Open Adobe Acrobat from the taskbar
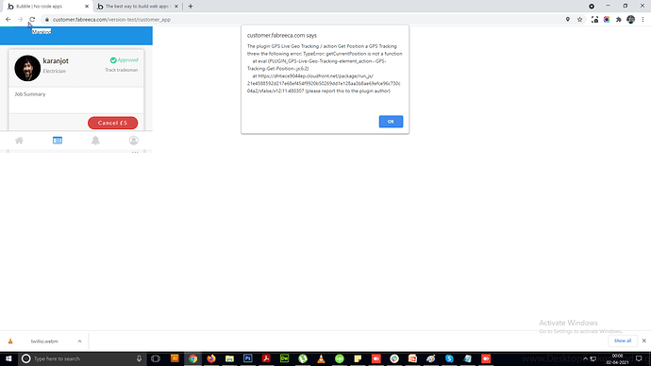The image size is (651, 366). 266,358
